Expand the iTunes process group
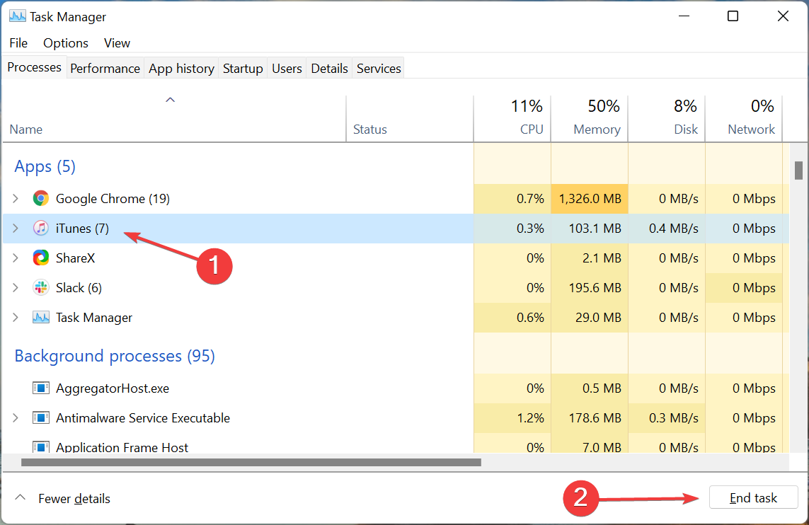 tap(16, 228)
